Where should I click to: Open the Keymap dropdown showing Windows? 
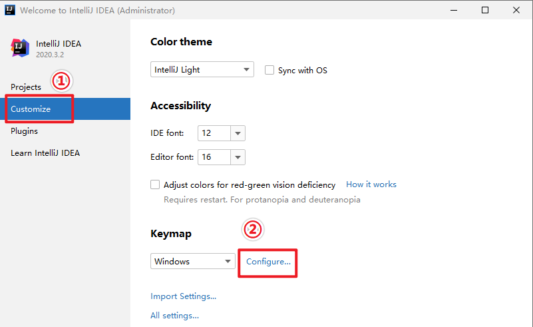click(193, 261)
